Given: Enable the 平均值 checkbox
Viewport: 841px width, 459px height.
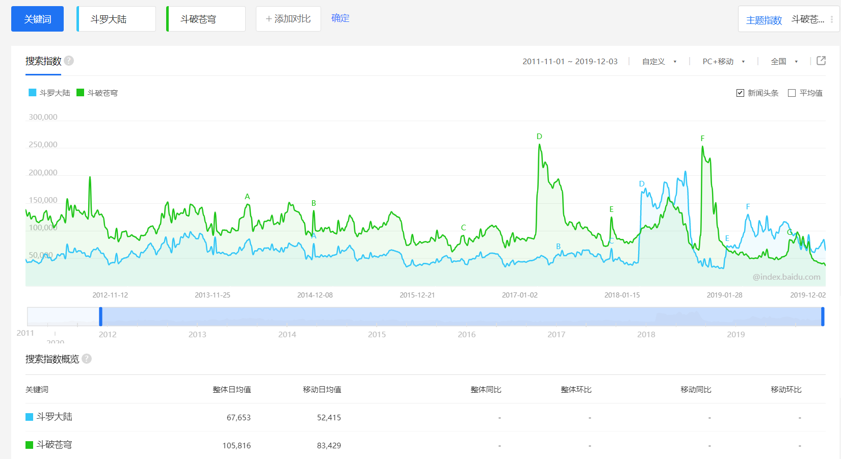Looking at the screenshot, I should [792, 93].
